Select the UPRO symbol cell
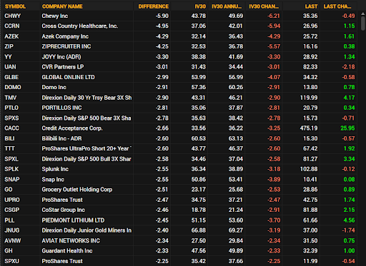366x266 pixels. (x=12, y=200)
